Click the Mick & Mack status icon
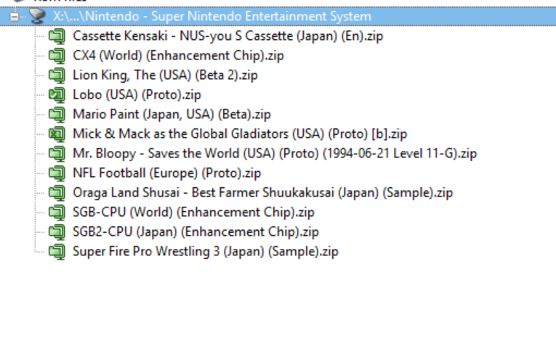This screenshot has width=556, height=346. tap(57, 133)
